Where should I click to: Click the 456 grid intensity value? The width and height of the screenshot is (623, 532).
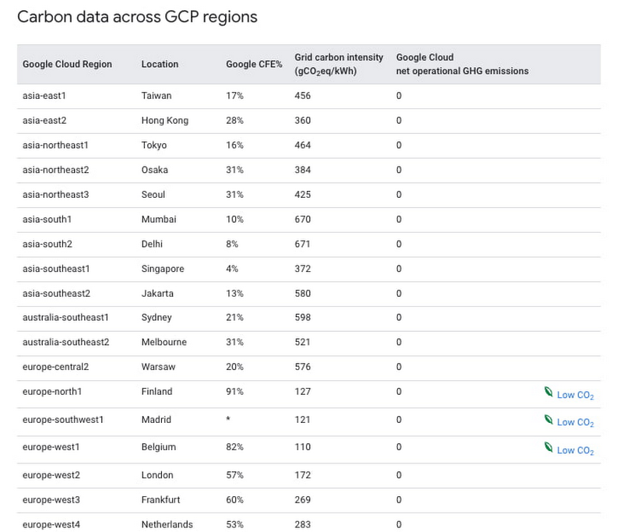click(x=302, y=96)
